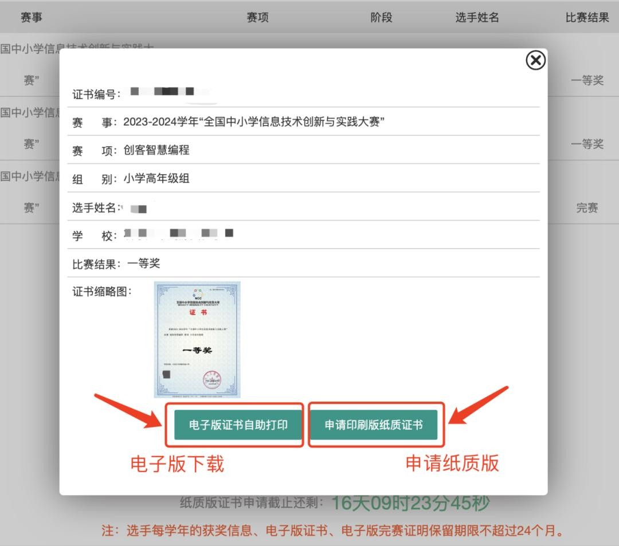The image size is (619, 546).
Task: Open the certificate thumbnail image
Action: coord(197,339)
